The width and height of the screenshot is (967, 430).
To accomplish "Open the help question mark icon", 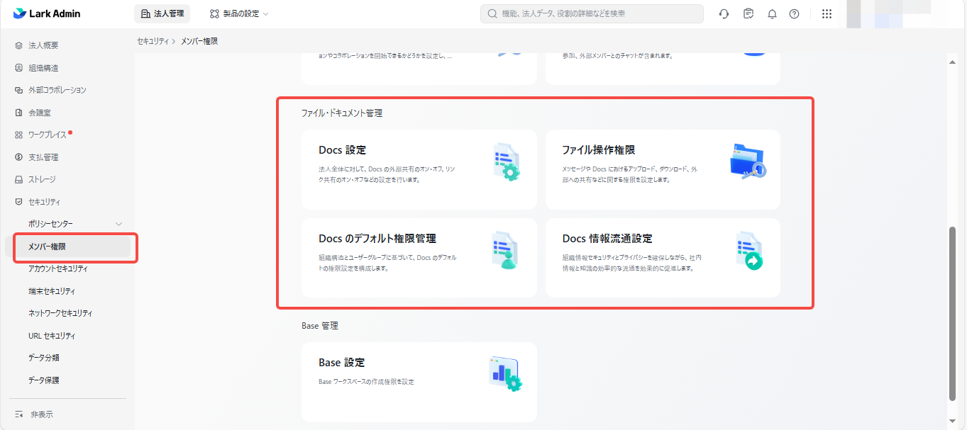I will (x=794, y=13).
